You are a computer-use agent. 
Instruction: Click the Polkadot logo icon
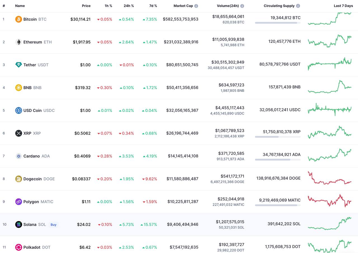18,247
